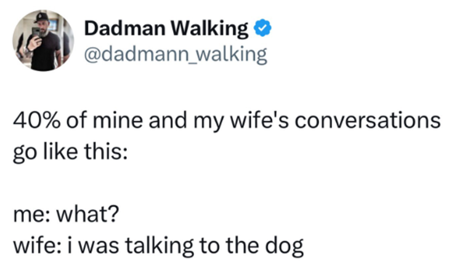The width and height of the screenshot is (462, 273).
Task: Click the word "mine" in the tweet
Action: (121, 120)
